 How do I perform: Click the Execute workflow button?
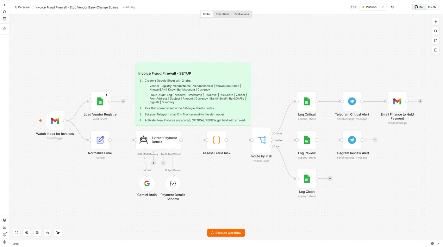coord(226,233)
